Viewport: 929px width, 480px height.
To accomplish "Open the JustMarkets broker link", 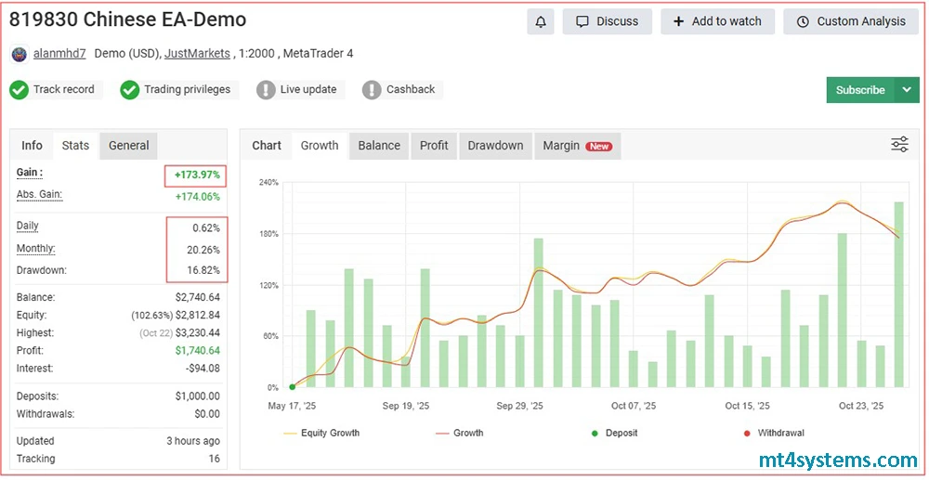I will tap(197, 54).
